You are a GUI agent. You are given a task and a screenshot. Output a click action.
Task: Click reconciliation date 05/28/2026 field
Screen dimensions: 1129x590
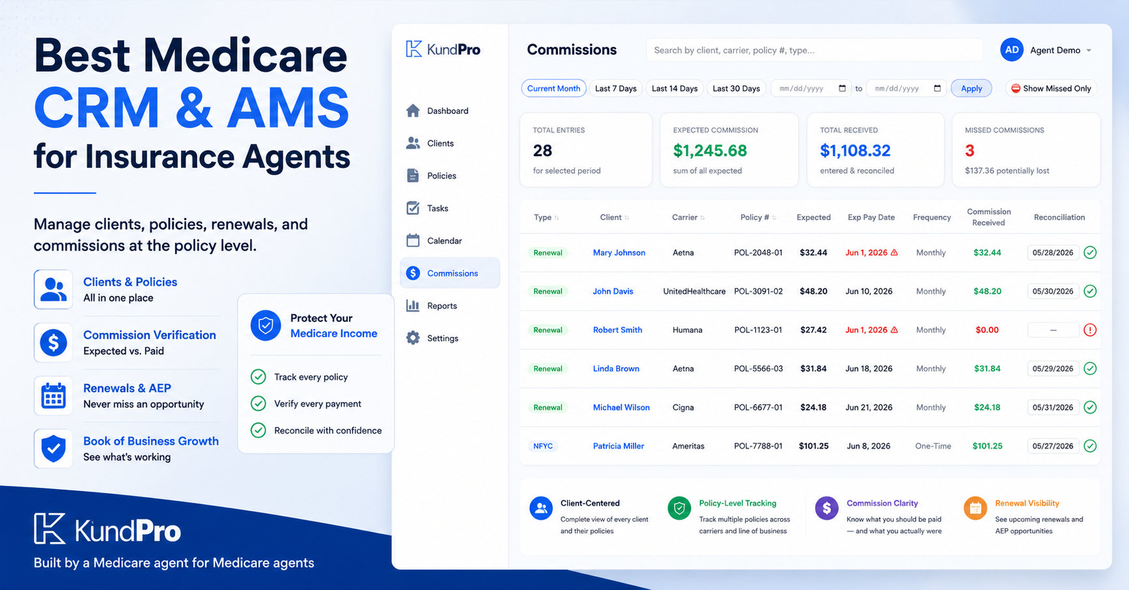pos(1053,252)
